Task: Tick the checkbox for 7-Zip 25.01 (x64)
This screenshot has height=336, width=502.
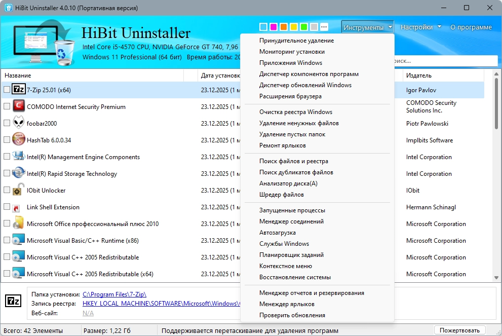Action: (7, 90)
